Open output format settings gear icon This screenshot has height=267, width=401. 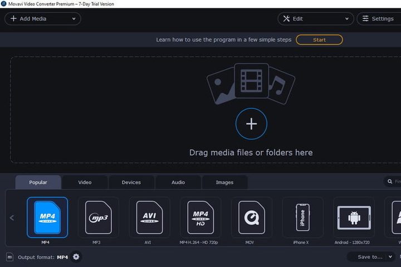click(76, 257)
